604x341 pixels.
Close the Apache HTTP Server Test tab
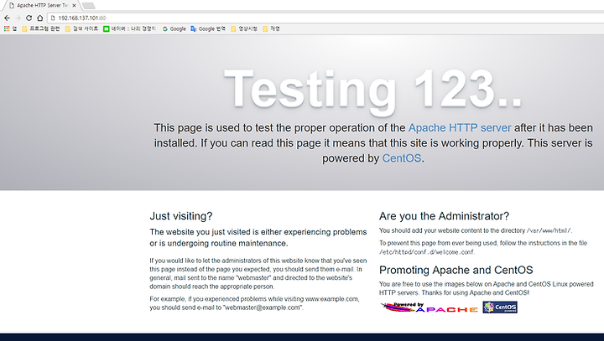pyautogui.click(x=74, y=5)
